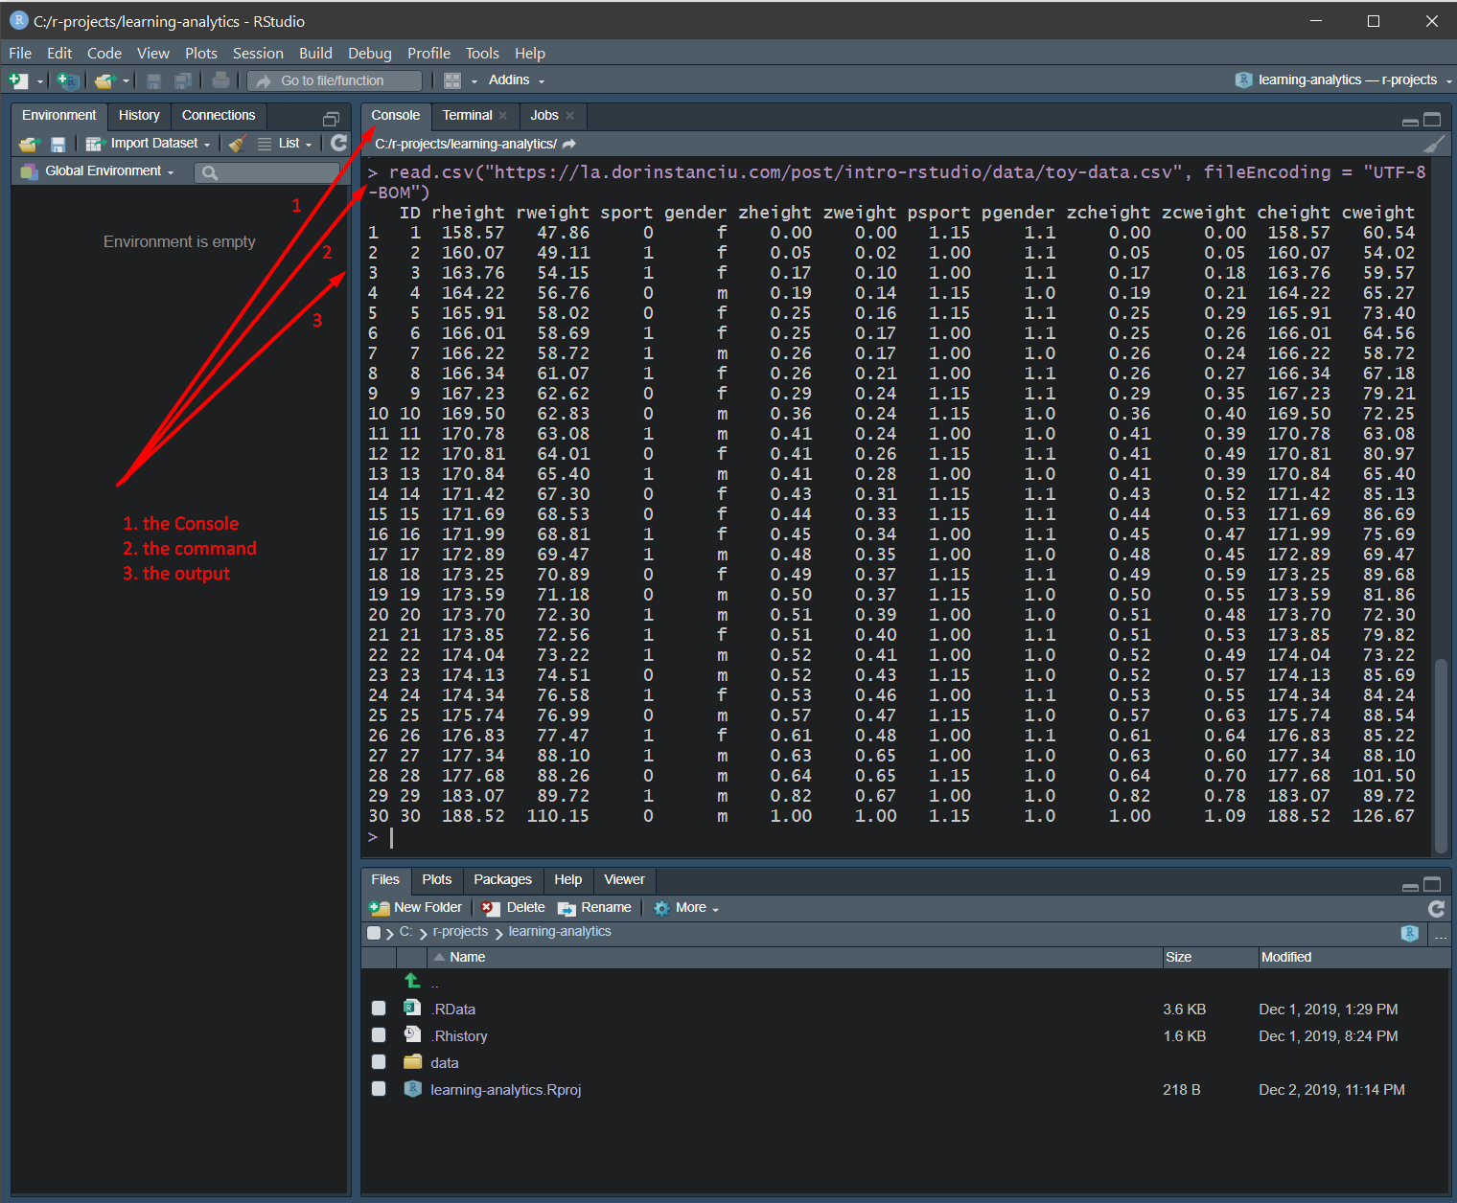Go to project directory icon in Files pane
Image resolution: width=1457 pixels, height=1203 pixels.
click(1409, 933)
